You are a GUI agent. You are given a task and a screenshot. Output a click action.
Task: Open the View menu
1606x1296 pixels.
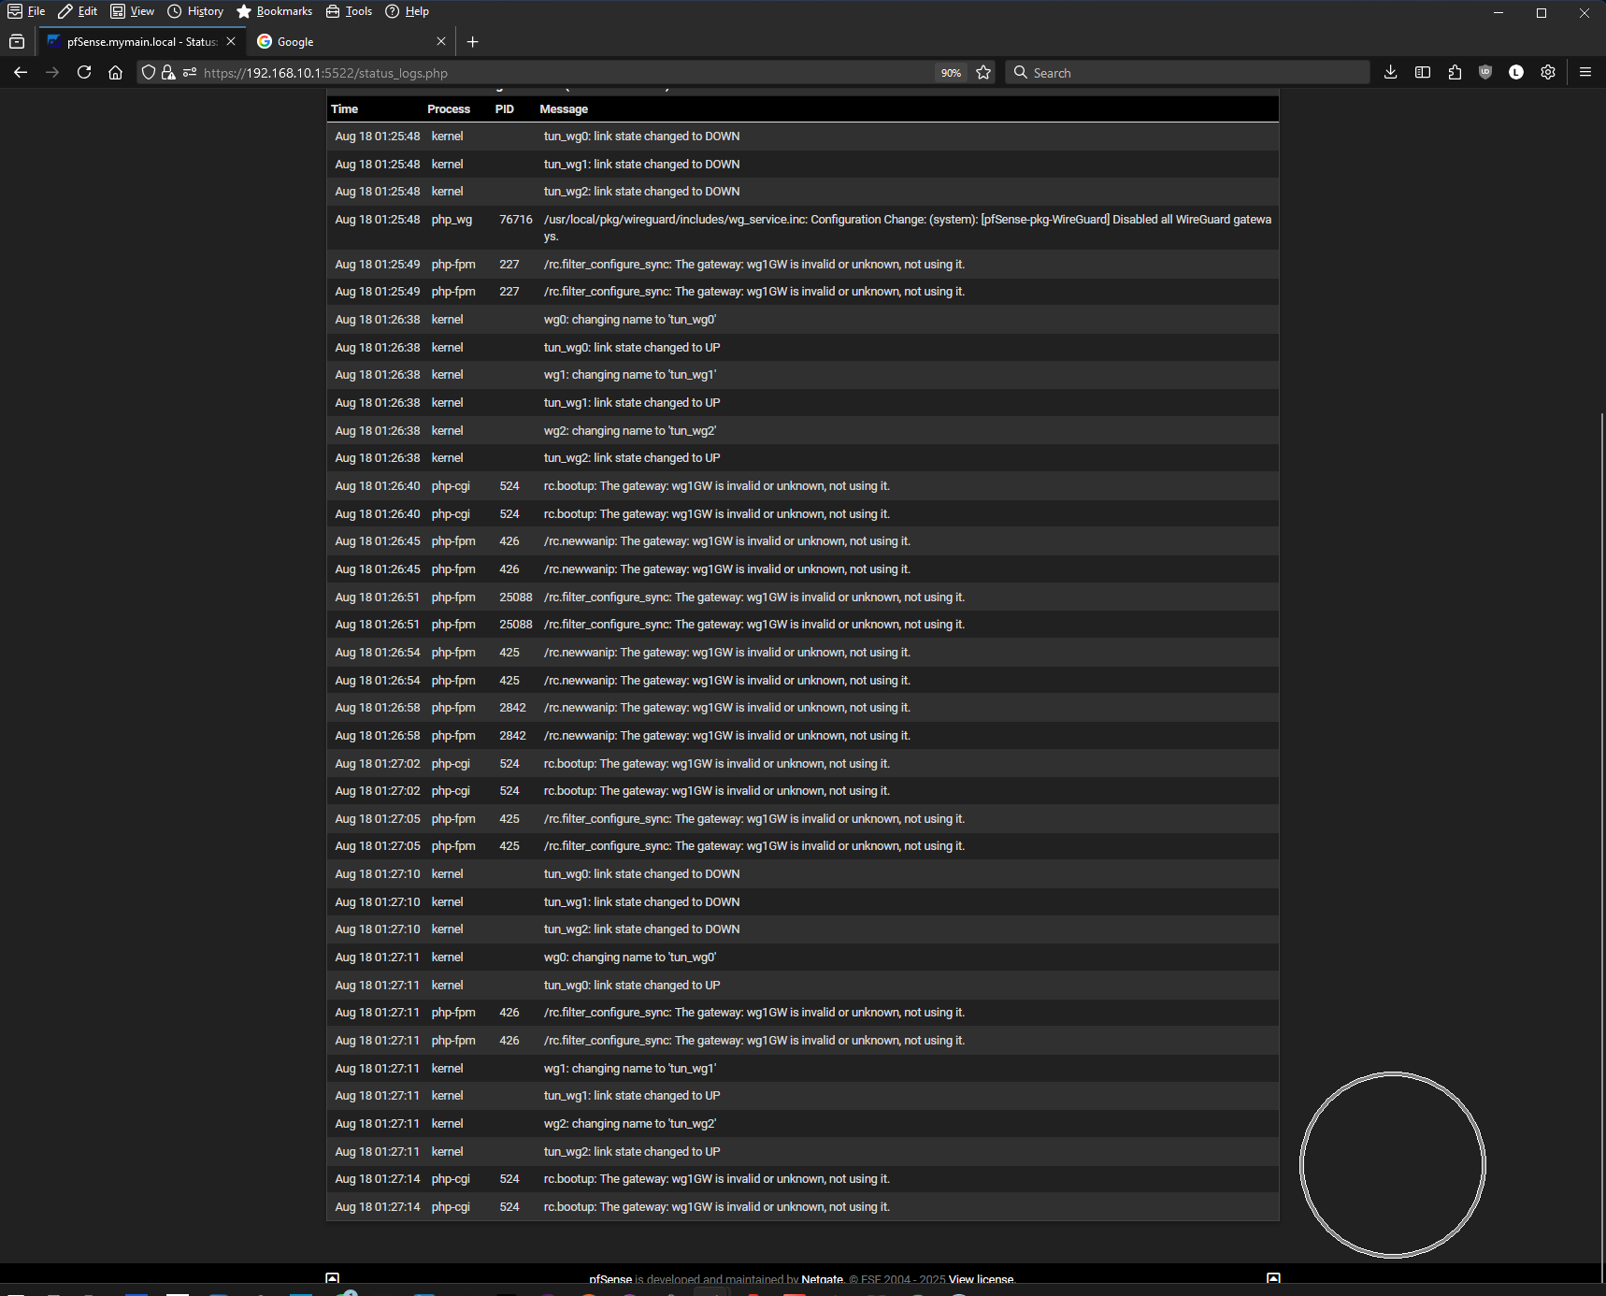pyautogui.click(x=133, y=11)
